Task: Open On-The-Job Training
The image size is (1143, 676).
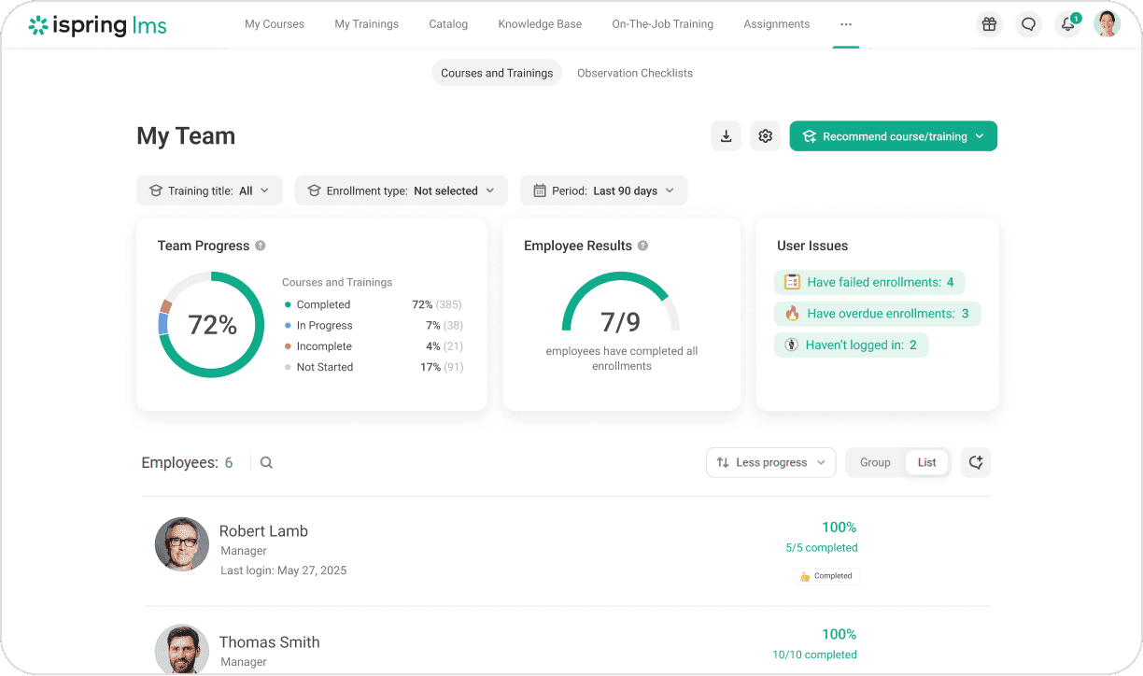Action: pyautogui.click(x=663, y=24)
